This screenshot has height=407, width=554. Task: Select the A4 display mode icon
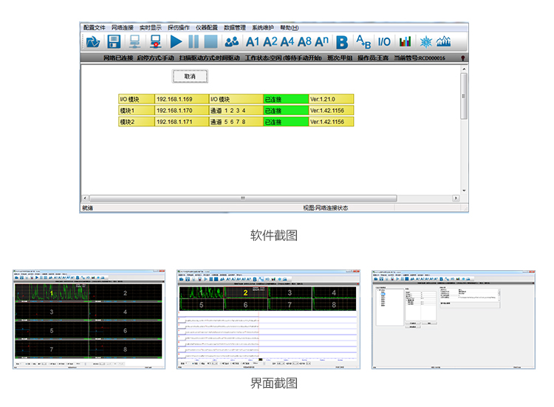pyautogui.click(x=287, y=42)
